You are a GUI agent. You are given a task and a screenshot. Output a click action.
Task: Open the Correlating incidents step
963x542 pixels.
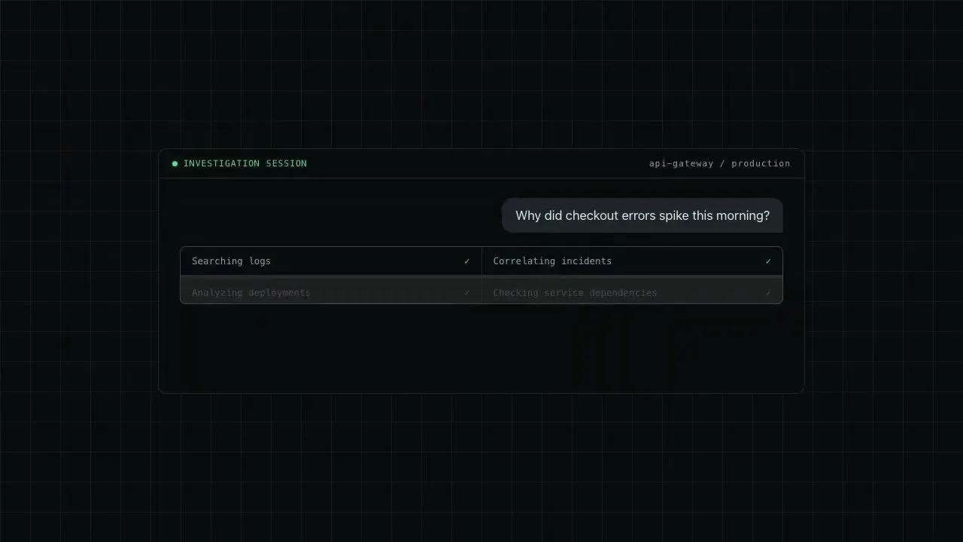coord(632,261)
